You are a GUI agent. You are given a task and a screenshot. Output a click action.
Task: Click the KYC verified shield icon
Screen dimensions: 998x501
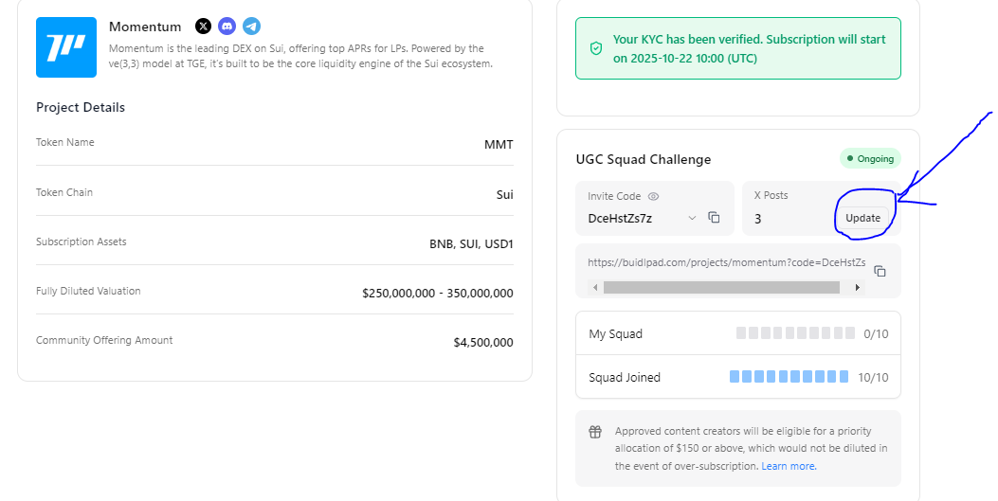tap(596, 48)
